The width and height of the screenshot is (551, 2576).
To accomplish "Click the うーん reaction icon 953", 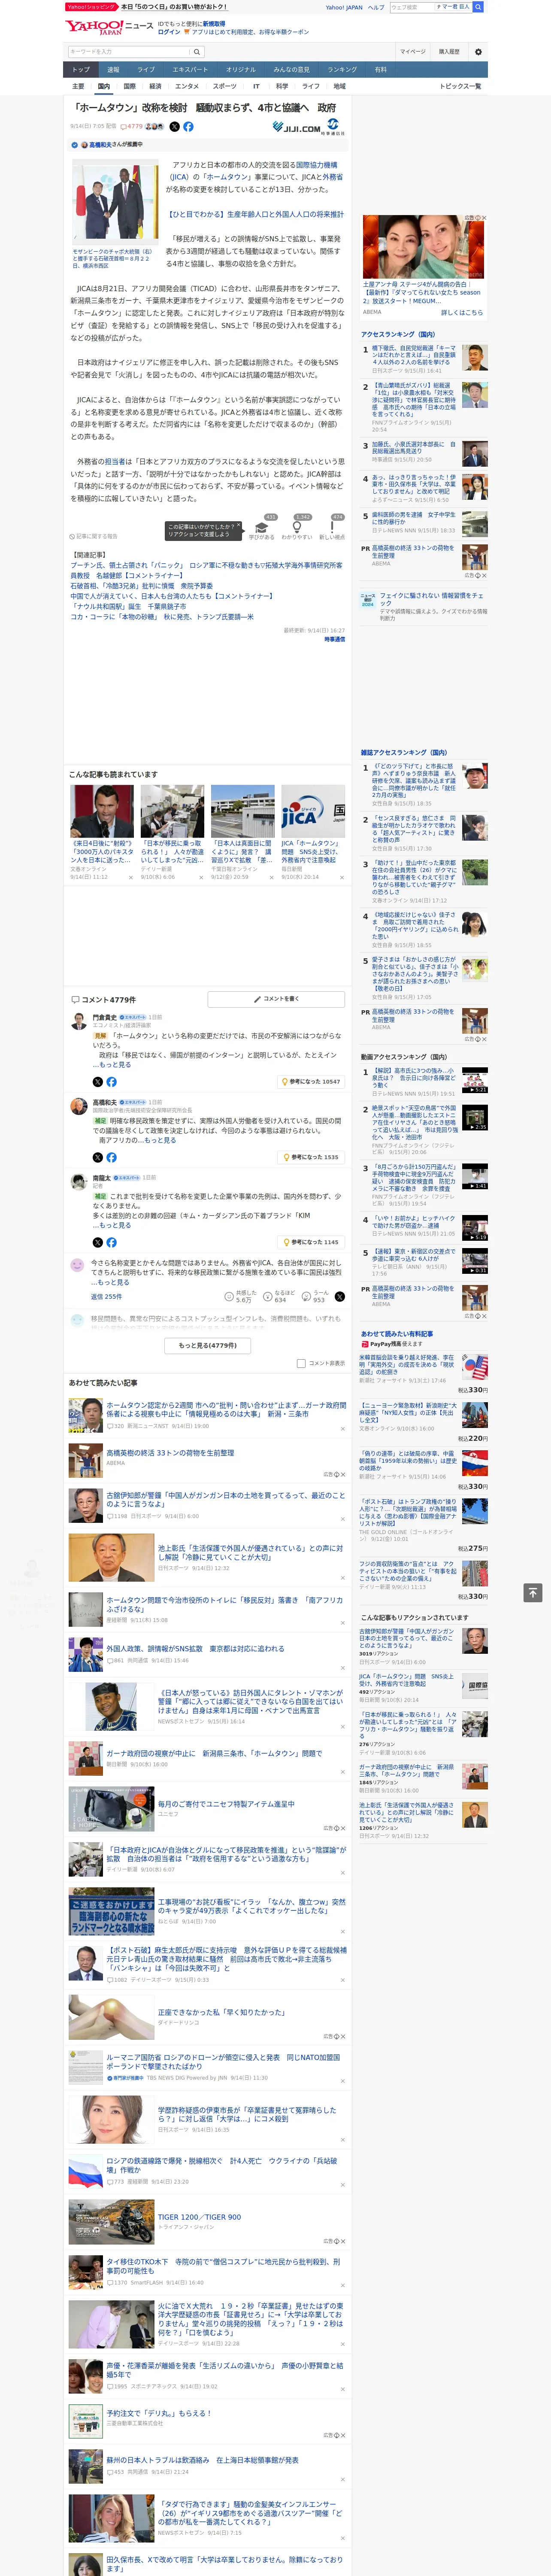I will (x=307, y=1297).
